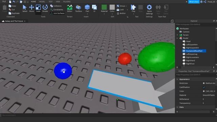Select LeftUpperArm in Explorer

(192, 44)
